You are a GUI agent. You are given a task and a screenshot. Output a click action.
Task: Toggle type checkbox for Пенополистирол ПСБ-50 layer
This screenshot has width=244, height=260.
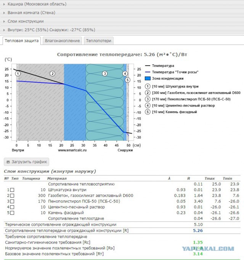[12, 201]
